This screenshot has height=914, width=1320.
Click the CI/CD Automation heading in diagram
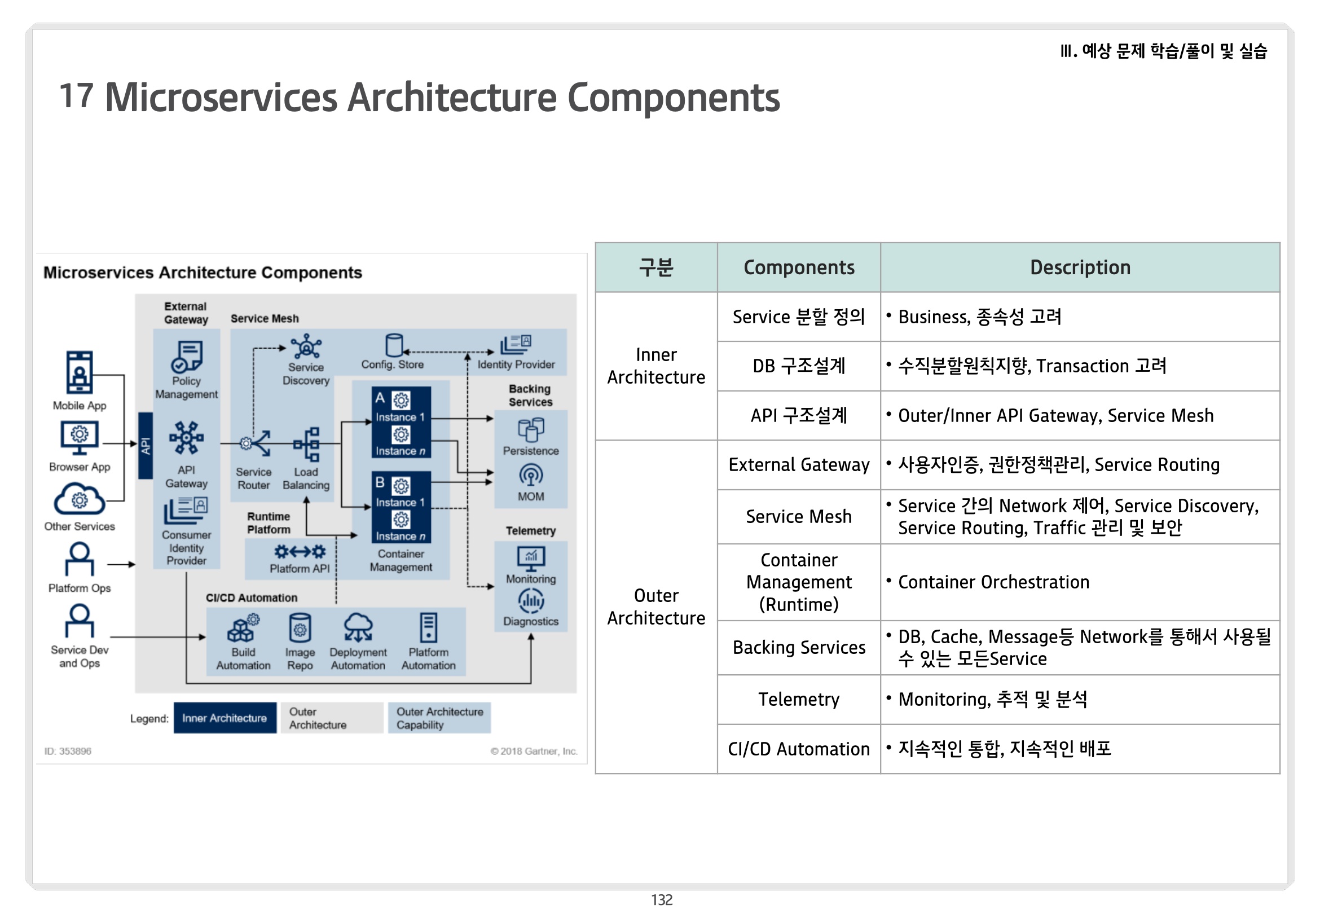point(251,597)
